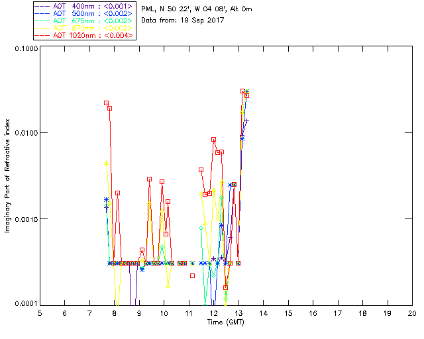The width and height of the screenshot is (424, 339).
Task: Click the AOT 1020nm legend entry
Action: (x=84, y=35)
